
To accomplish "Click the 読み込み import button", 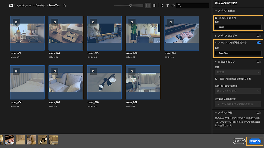I will pos(255,141).
